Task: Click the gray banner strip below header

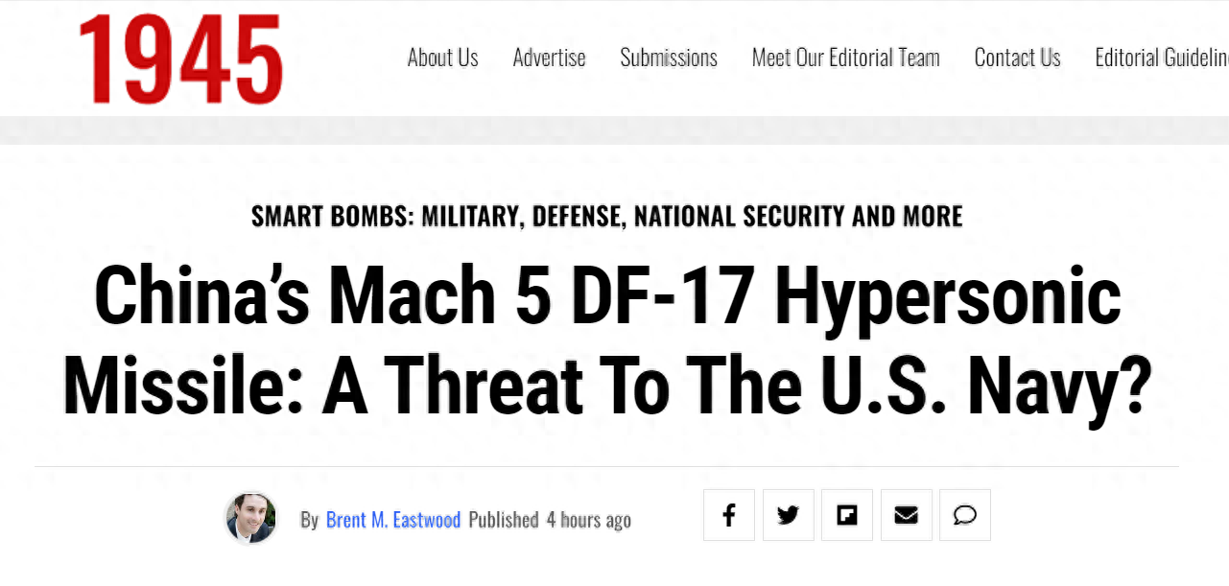Action: pos(614,130)
